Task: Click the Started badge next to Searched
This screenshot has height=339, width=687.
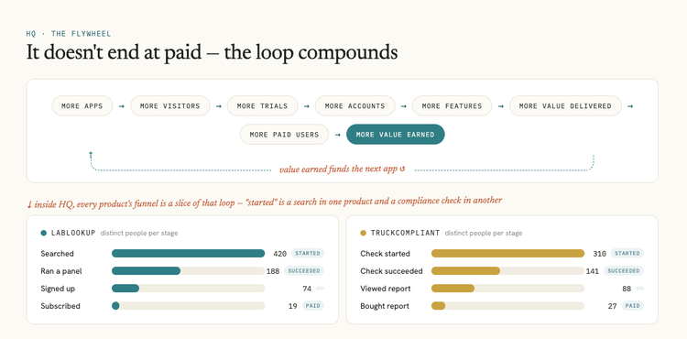Action: coord(308,253)
